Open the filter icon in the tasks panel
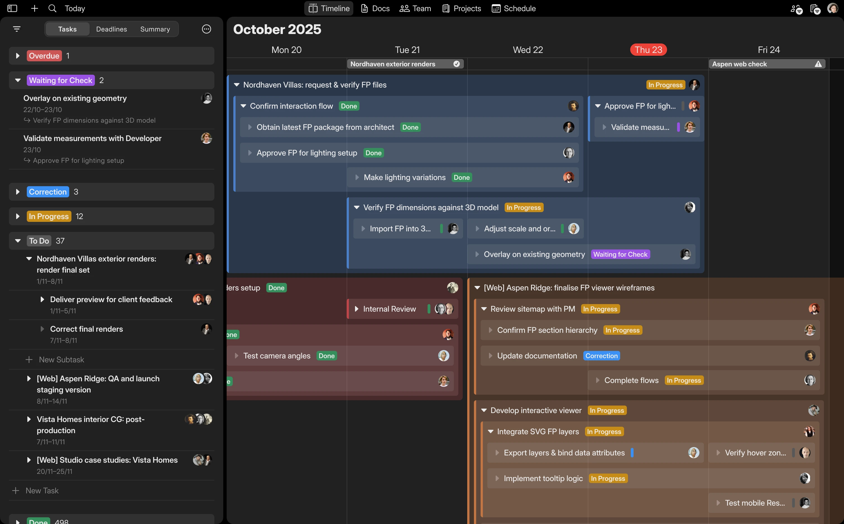This screenshot has height=524, width=844. (x=17, y=29)
